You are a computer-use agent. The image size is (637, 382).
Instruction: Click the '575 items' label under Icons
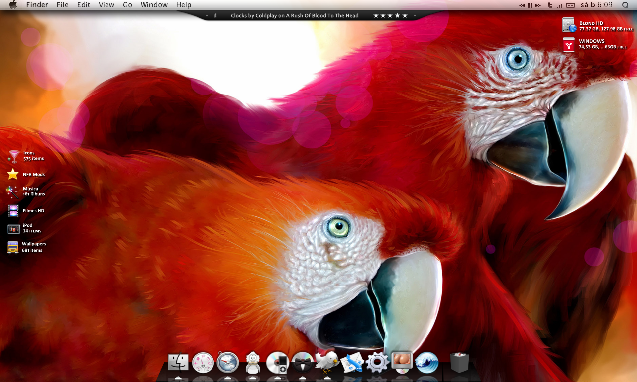34,159
